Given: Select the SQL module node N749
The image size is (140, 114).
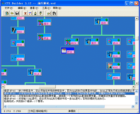Looking at the screenshot, I should (x=68, y=50).
